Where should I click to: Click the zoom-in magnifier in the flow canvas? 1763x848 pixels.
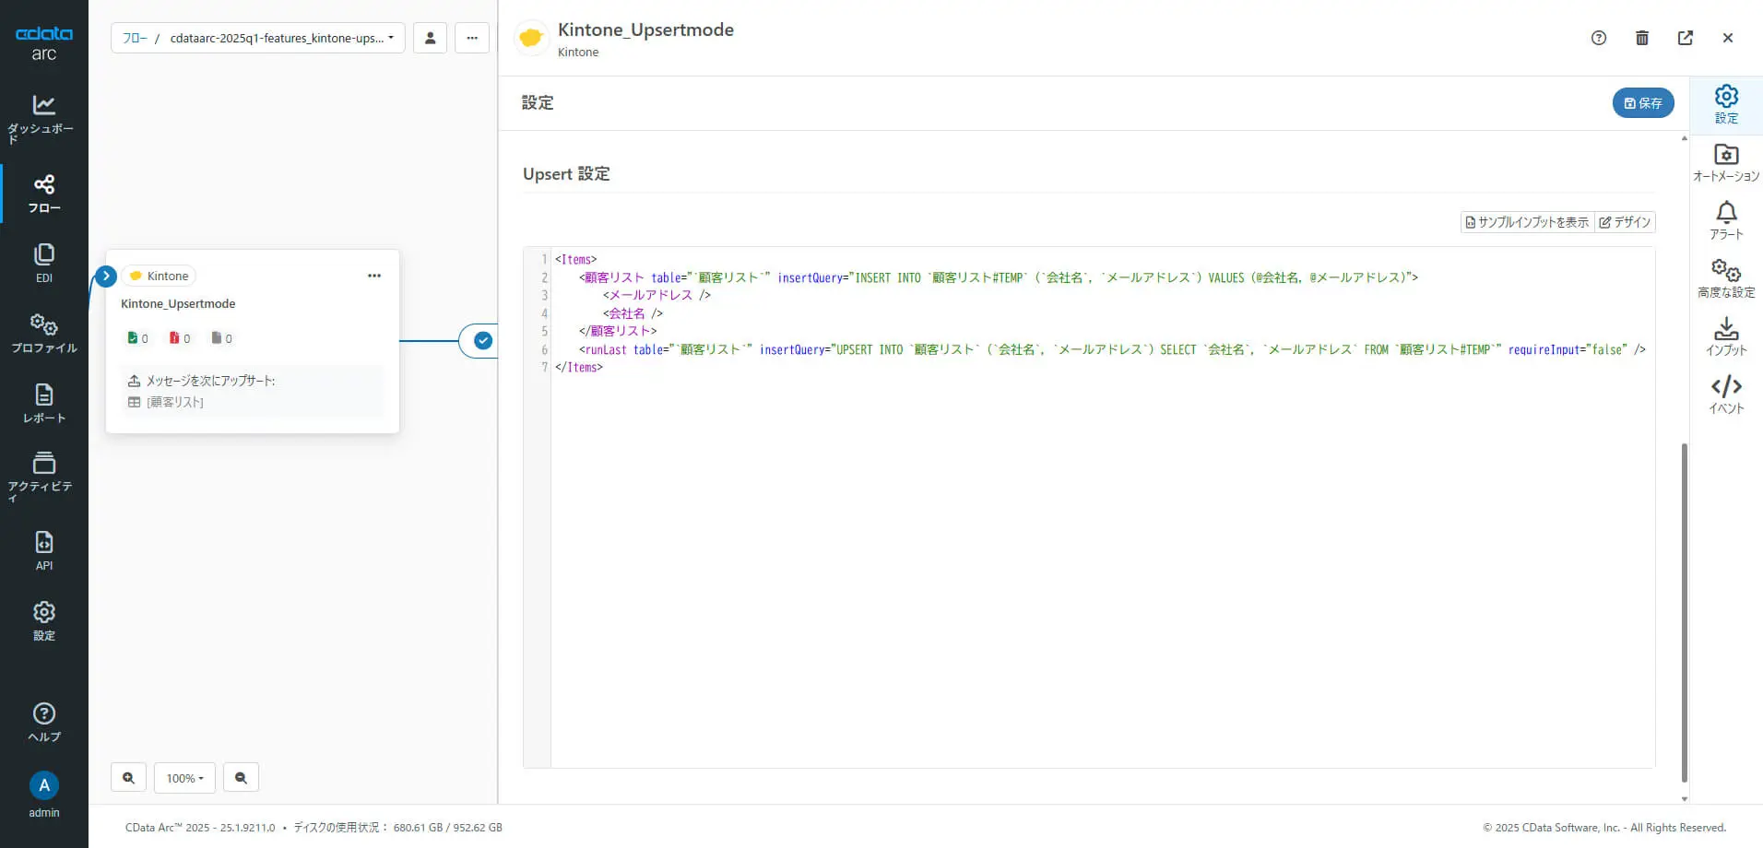click(x=128, y=777)
